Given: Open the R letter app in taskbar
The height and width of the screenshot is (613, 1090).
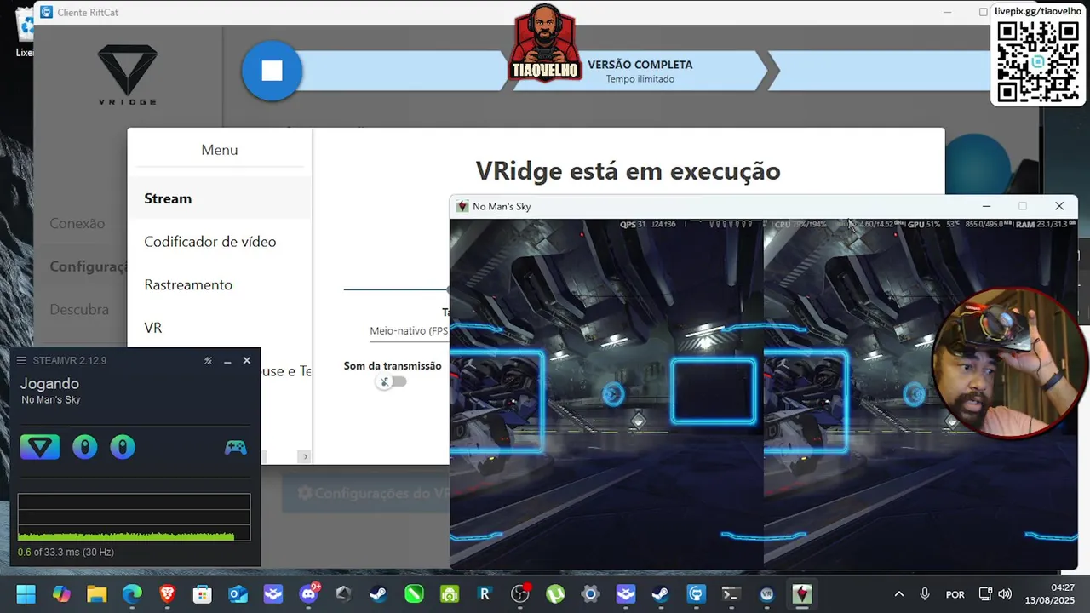Looking at the screenshot, I should click(485, 594).
